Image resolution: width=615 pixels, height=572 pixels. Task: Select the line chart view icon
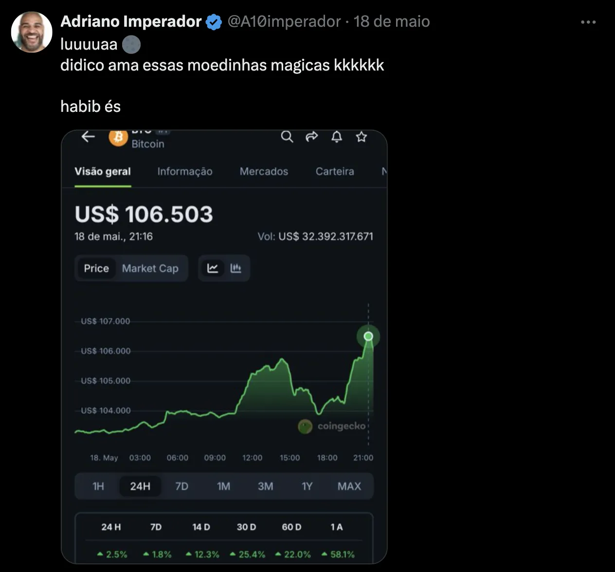[213, 268]
